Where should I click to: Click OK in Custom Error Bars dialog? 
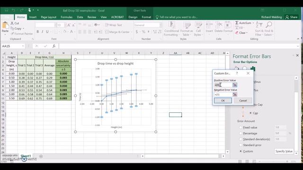click(223, 101)
